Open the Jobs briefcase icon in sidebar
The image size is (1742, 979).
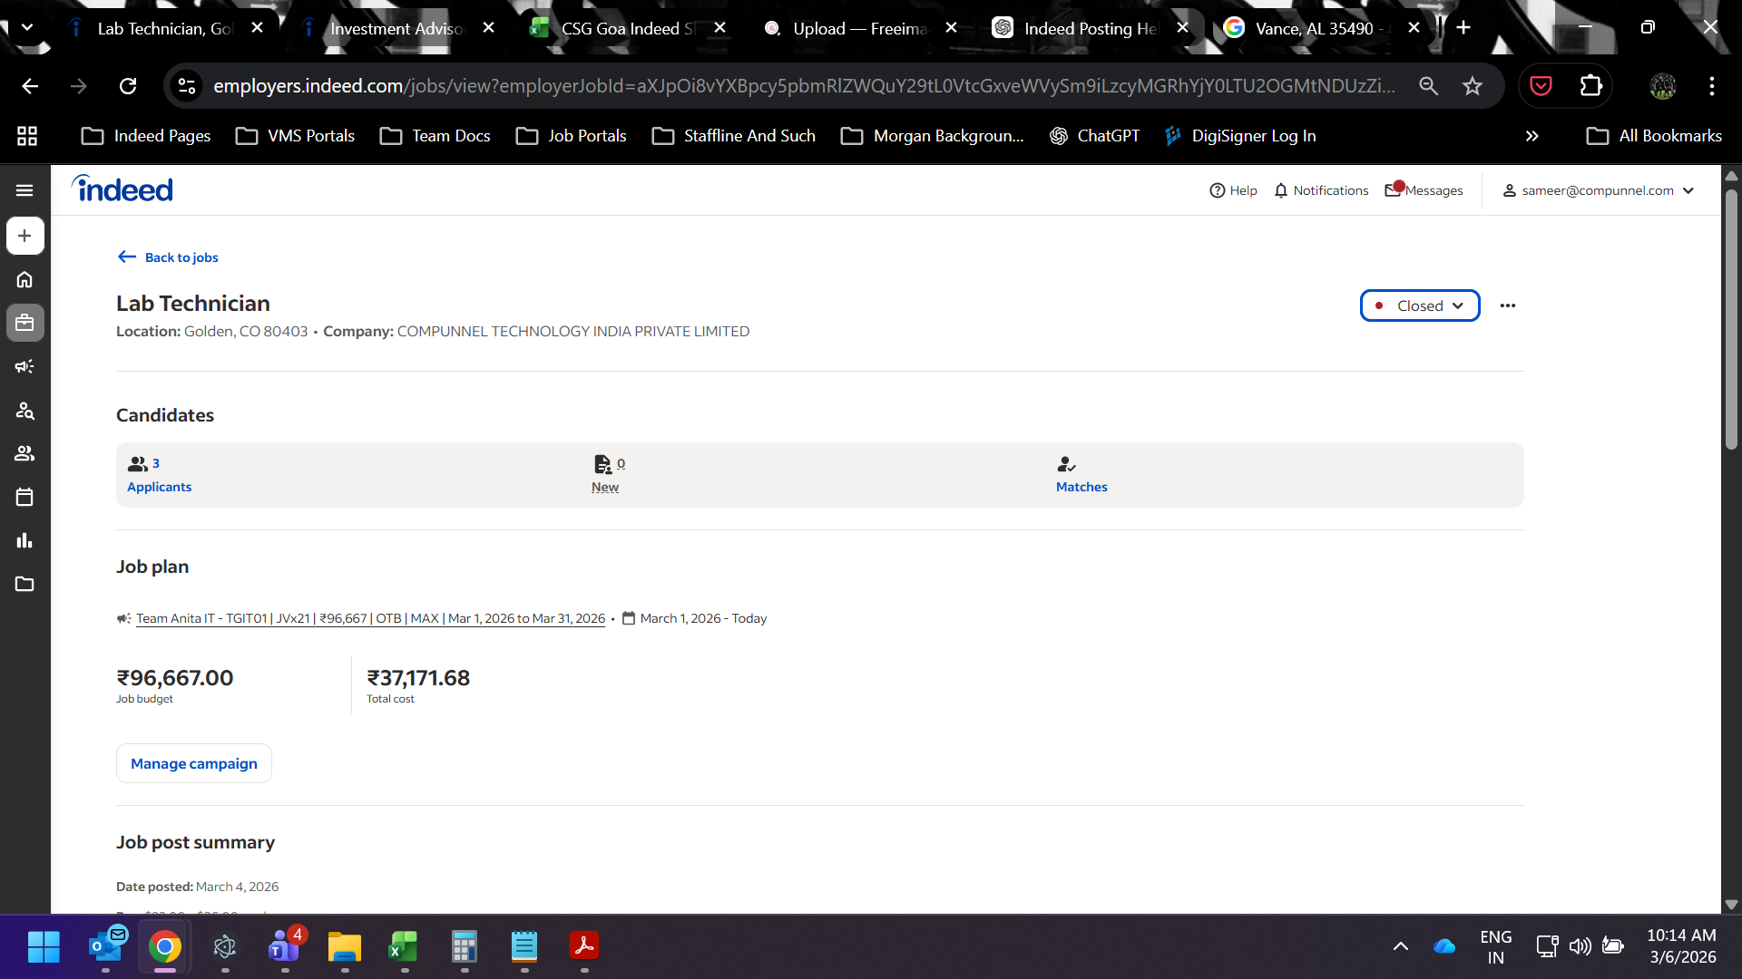click(x=24, y=323)
